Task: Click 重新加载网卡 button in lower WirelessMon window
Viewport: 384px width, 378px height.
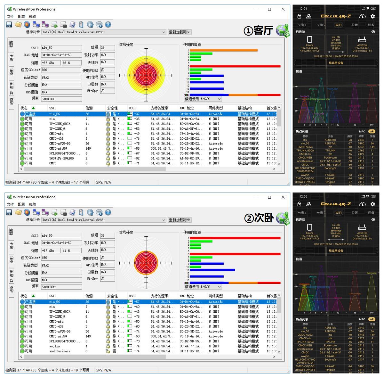Action: coord(179,220)
